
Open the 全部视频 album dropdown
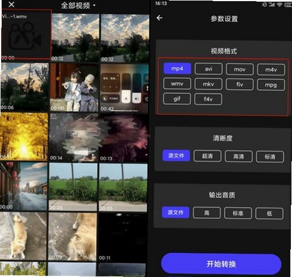click(78, 6)
